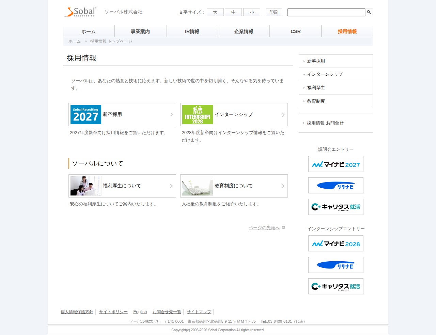Click the 印刷 print button
This screenshot has height=335, width=436.
point(274,12)
